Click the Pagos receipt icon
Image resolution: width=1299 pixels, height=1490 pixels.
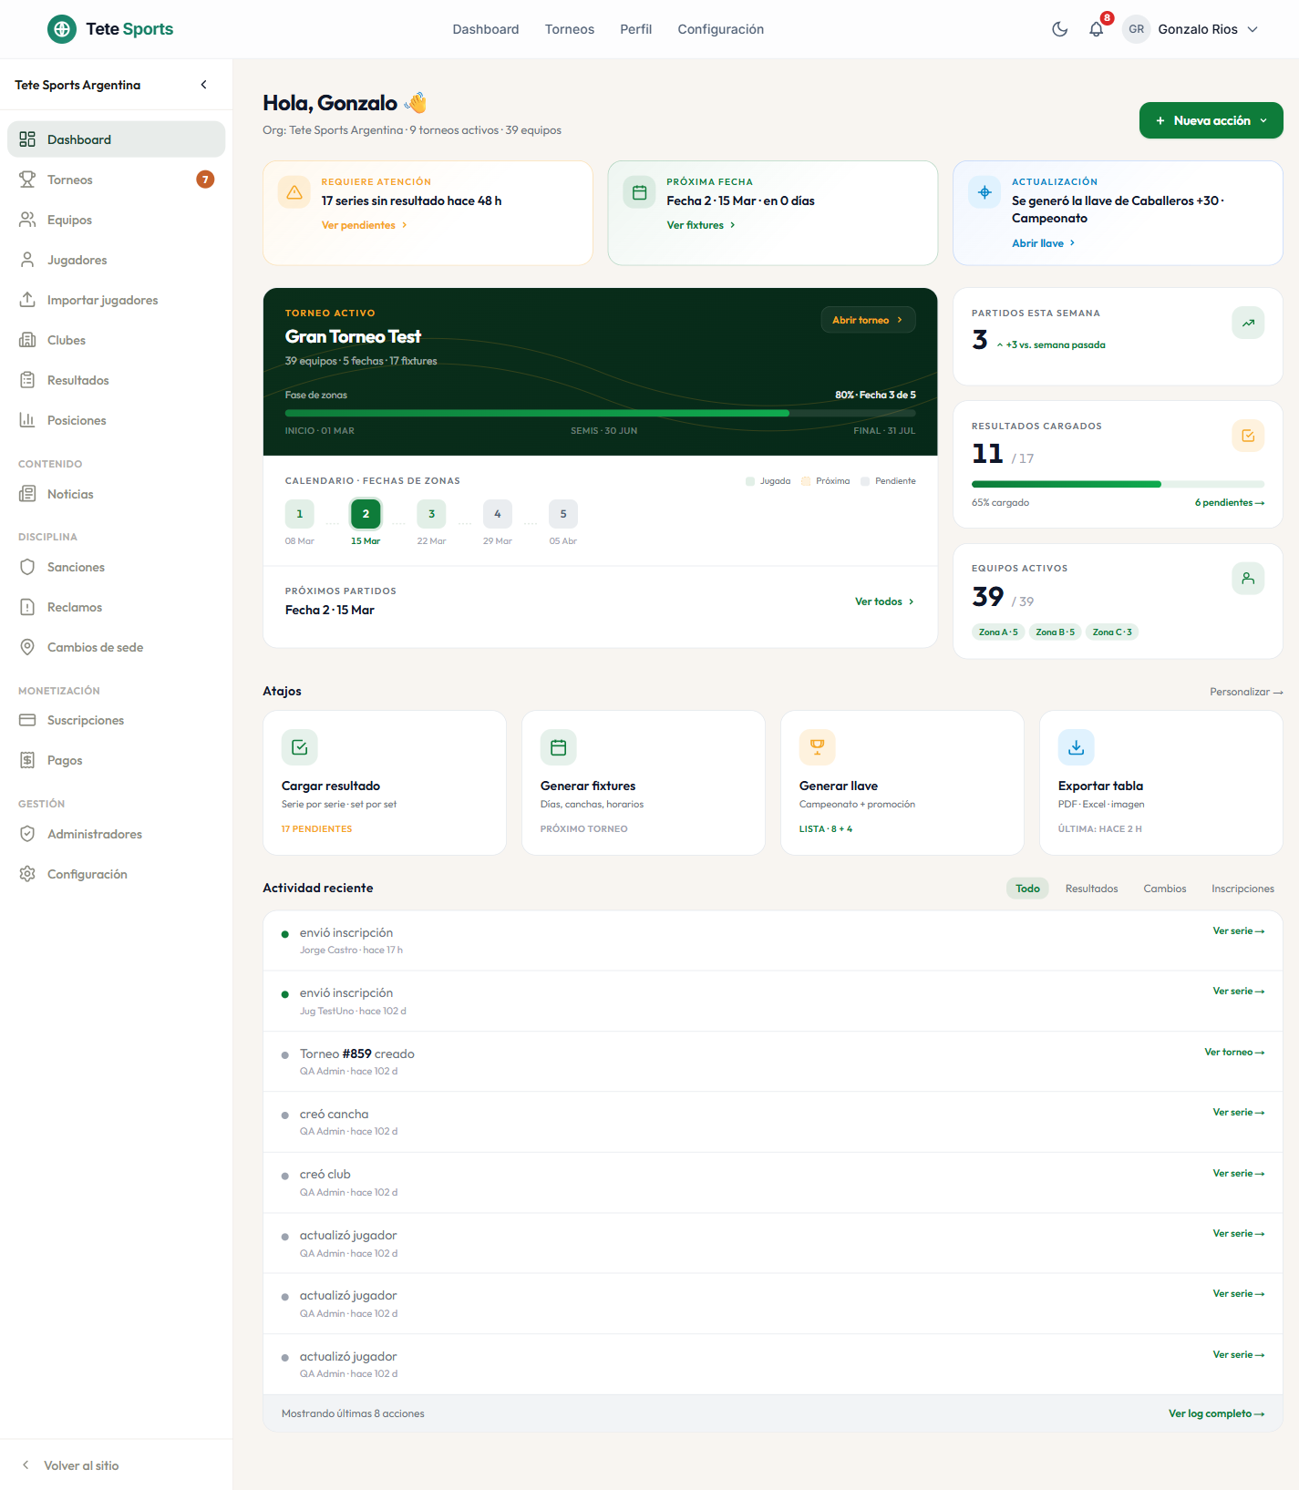[27, 760]
